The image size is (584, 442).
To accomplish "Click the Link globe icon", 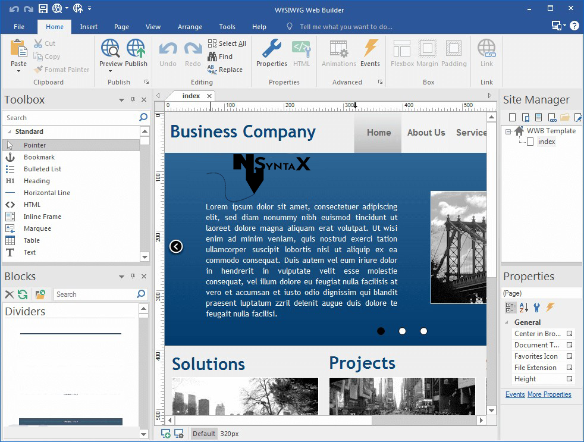I will point(486,48).
